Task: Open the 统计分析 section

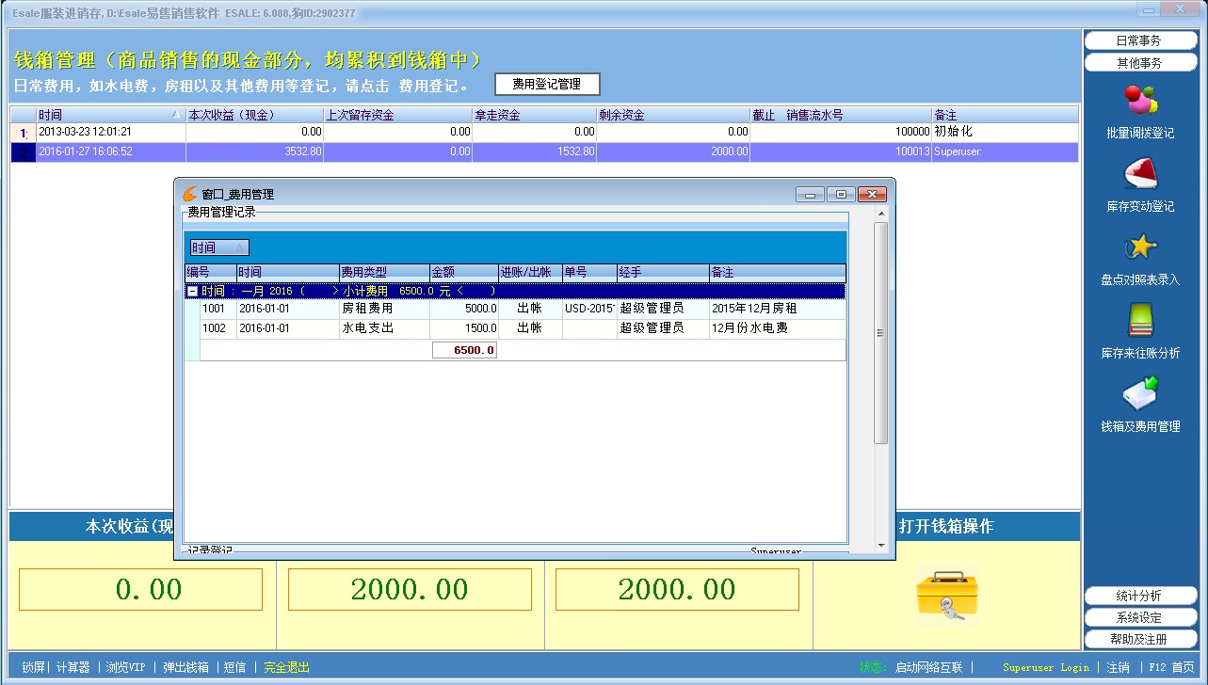Action: click(x=1139, y=596)
